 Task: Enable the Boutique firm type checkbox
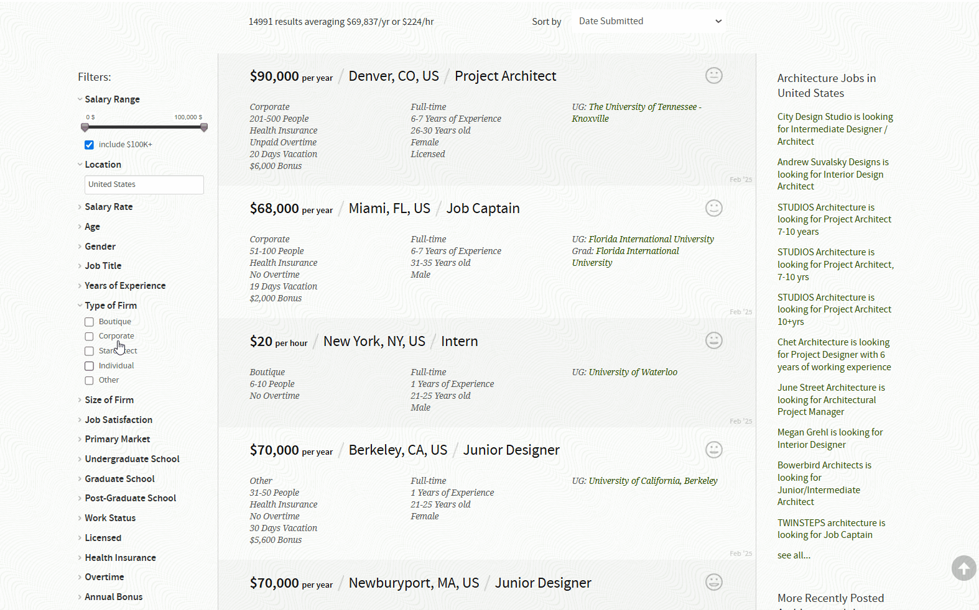(90, 322)
